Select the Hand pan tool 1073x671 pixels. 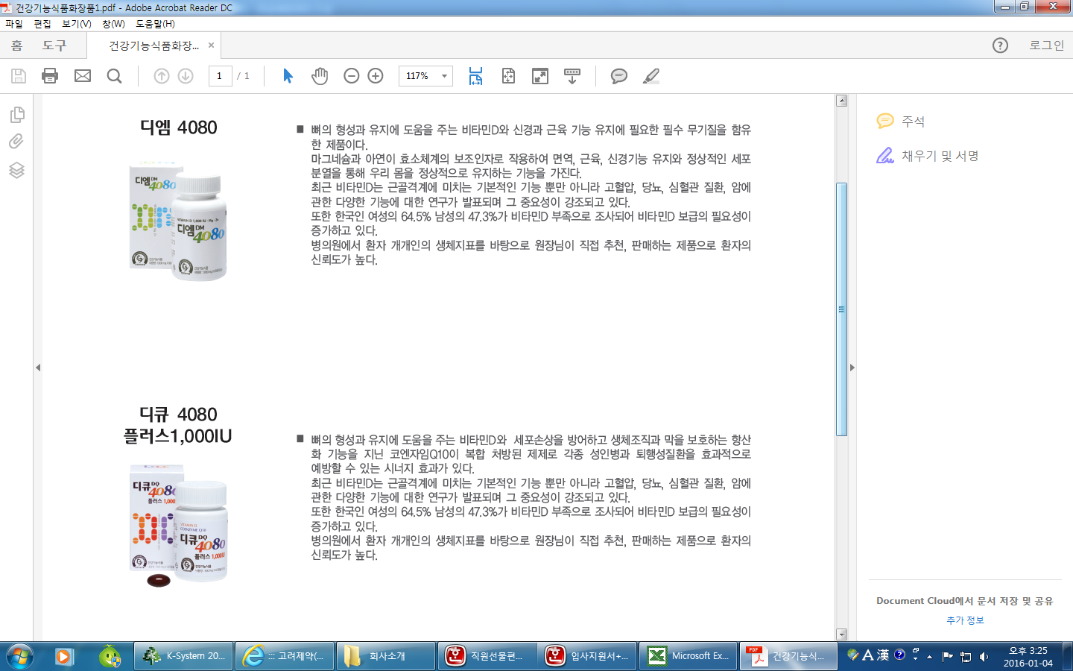point(320,76)
